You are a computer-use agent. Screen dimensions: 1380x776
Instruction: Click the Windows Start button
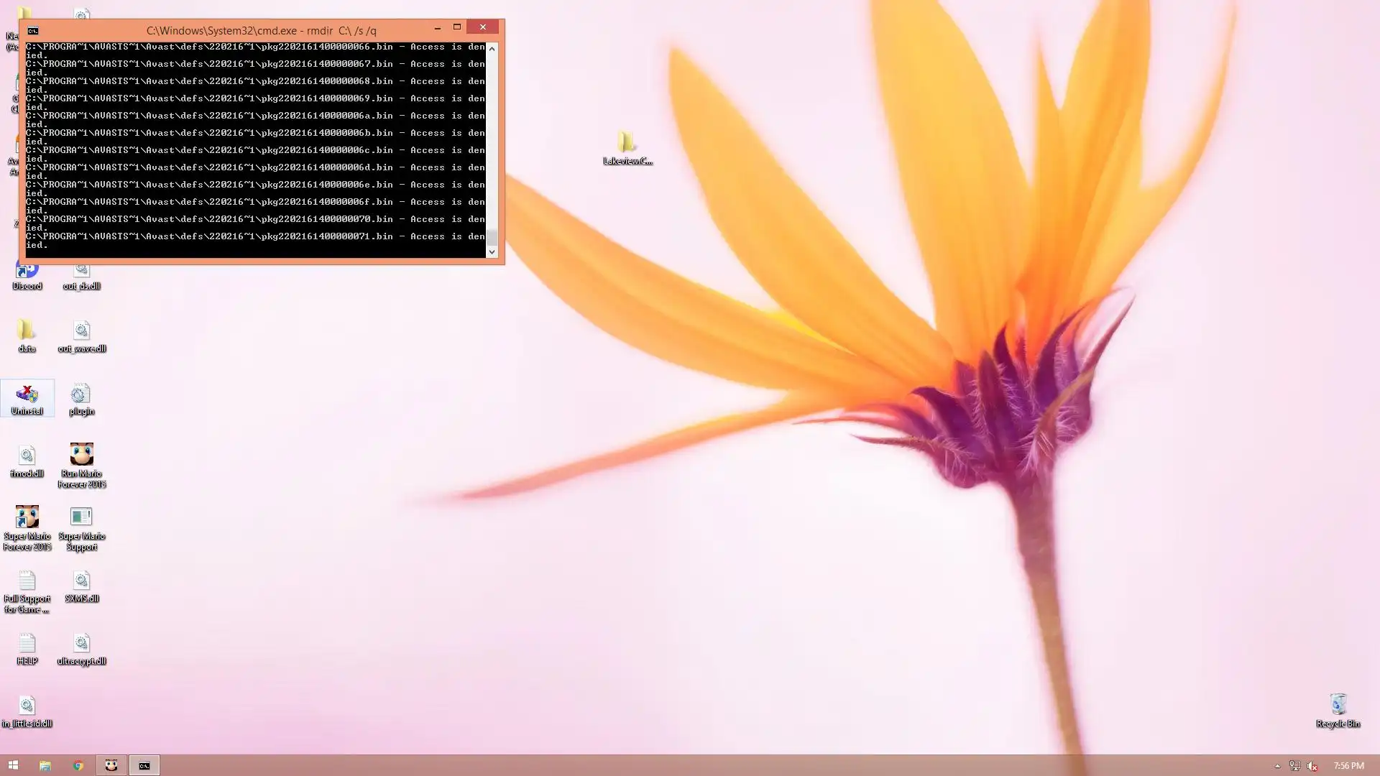point(13,765)
